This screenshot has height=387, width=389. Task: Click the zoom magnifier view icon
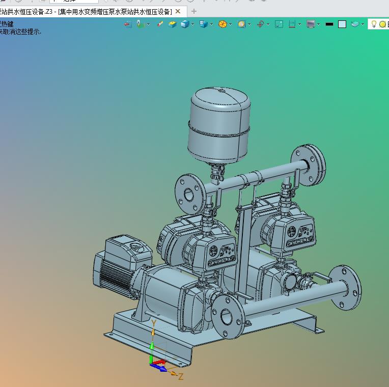(x=241, y=24)
